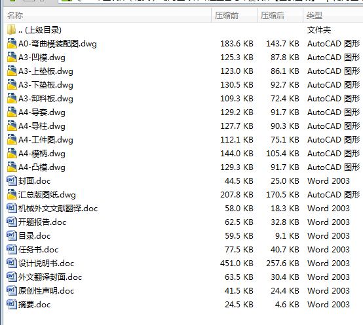Click the 170.5 KB compressed size value
Image resolution: width=363 pixels, height=325 pixels.
click(x=282, y=195)
